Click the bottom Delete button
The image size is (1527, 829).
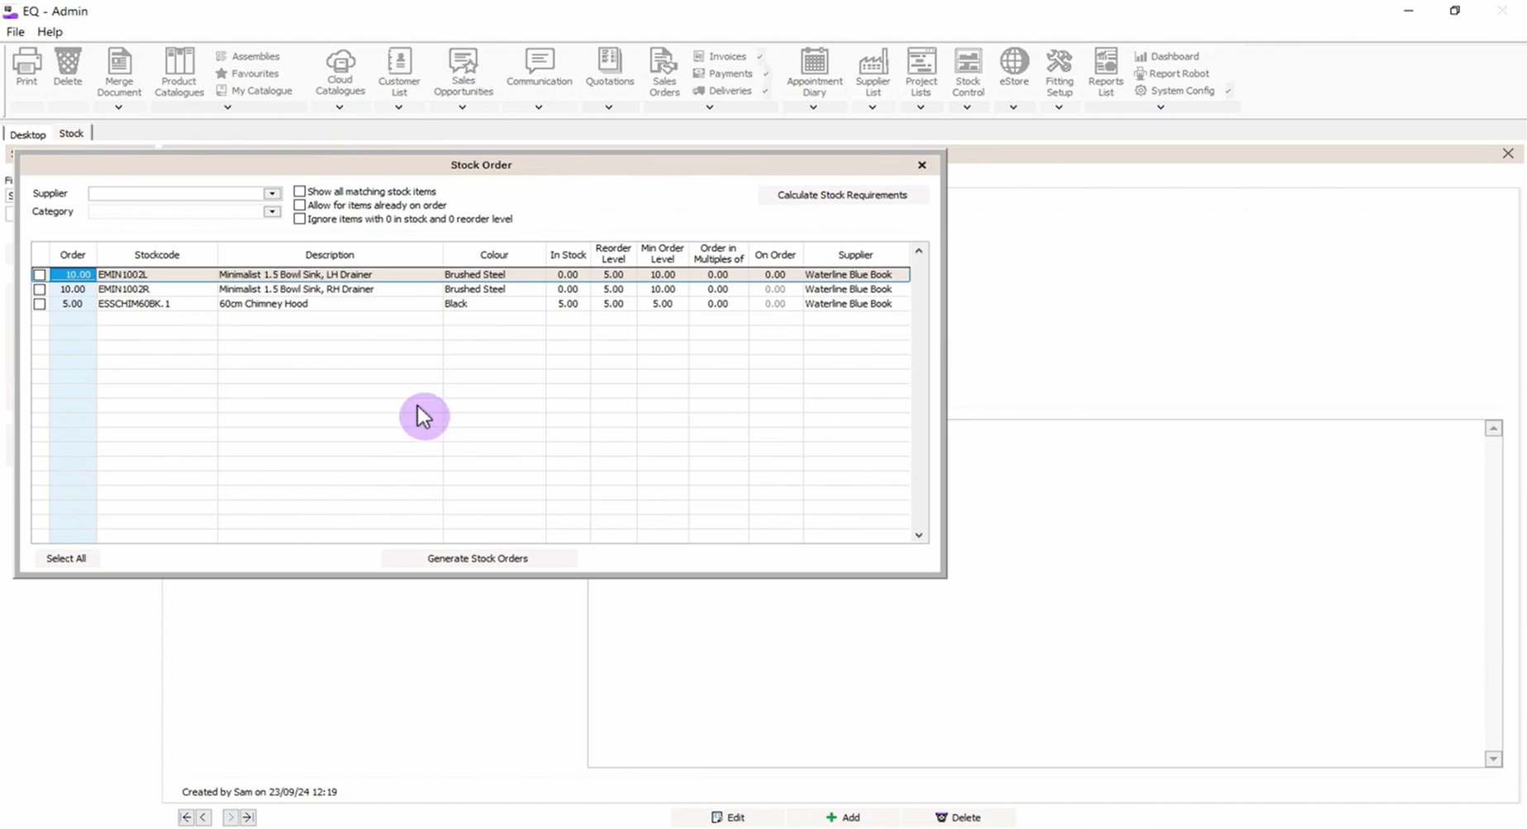point(959,817)
